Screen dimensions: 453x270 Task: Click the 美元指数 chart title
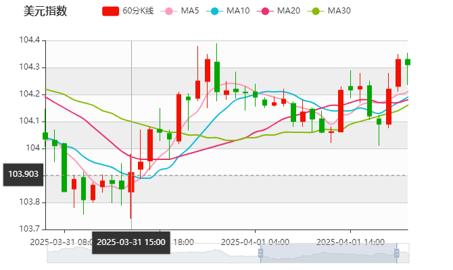click(45, 11)
